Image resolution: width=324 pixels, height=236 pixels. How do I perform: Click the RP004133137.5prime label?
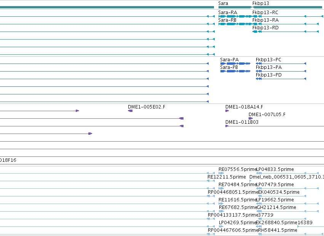[x=233, y=215]
